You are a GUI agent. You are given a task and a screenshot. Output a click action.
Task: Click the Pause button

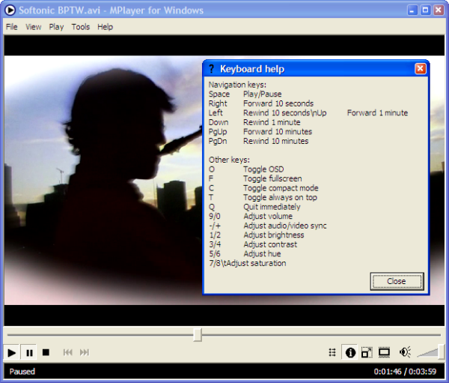click(29, 352)
